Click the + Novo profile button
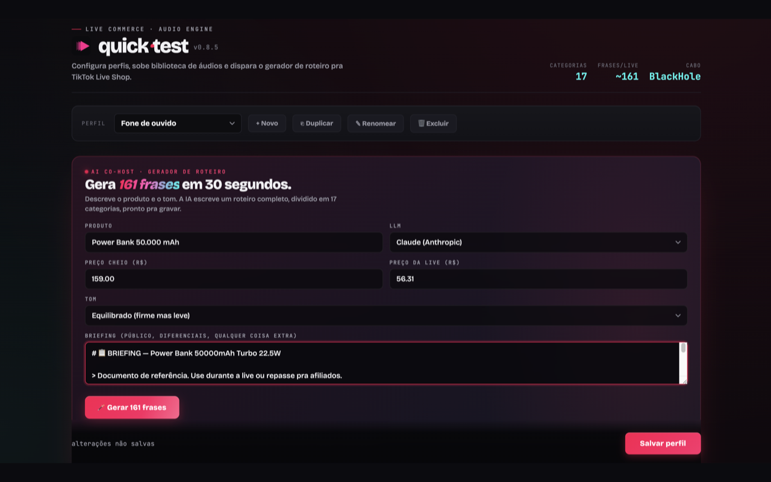The image size is (771, 482). (267, 124)
